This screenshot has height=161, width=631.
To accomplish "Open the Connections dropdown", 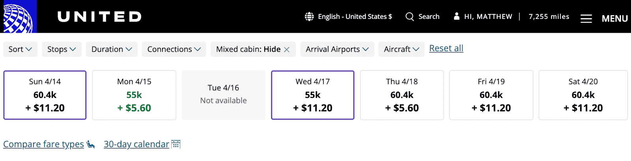I will [174, 49].
